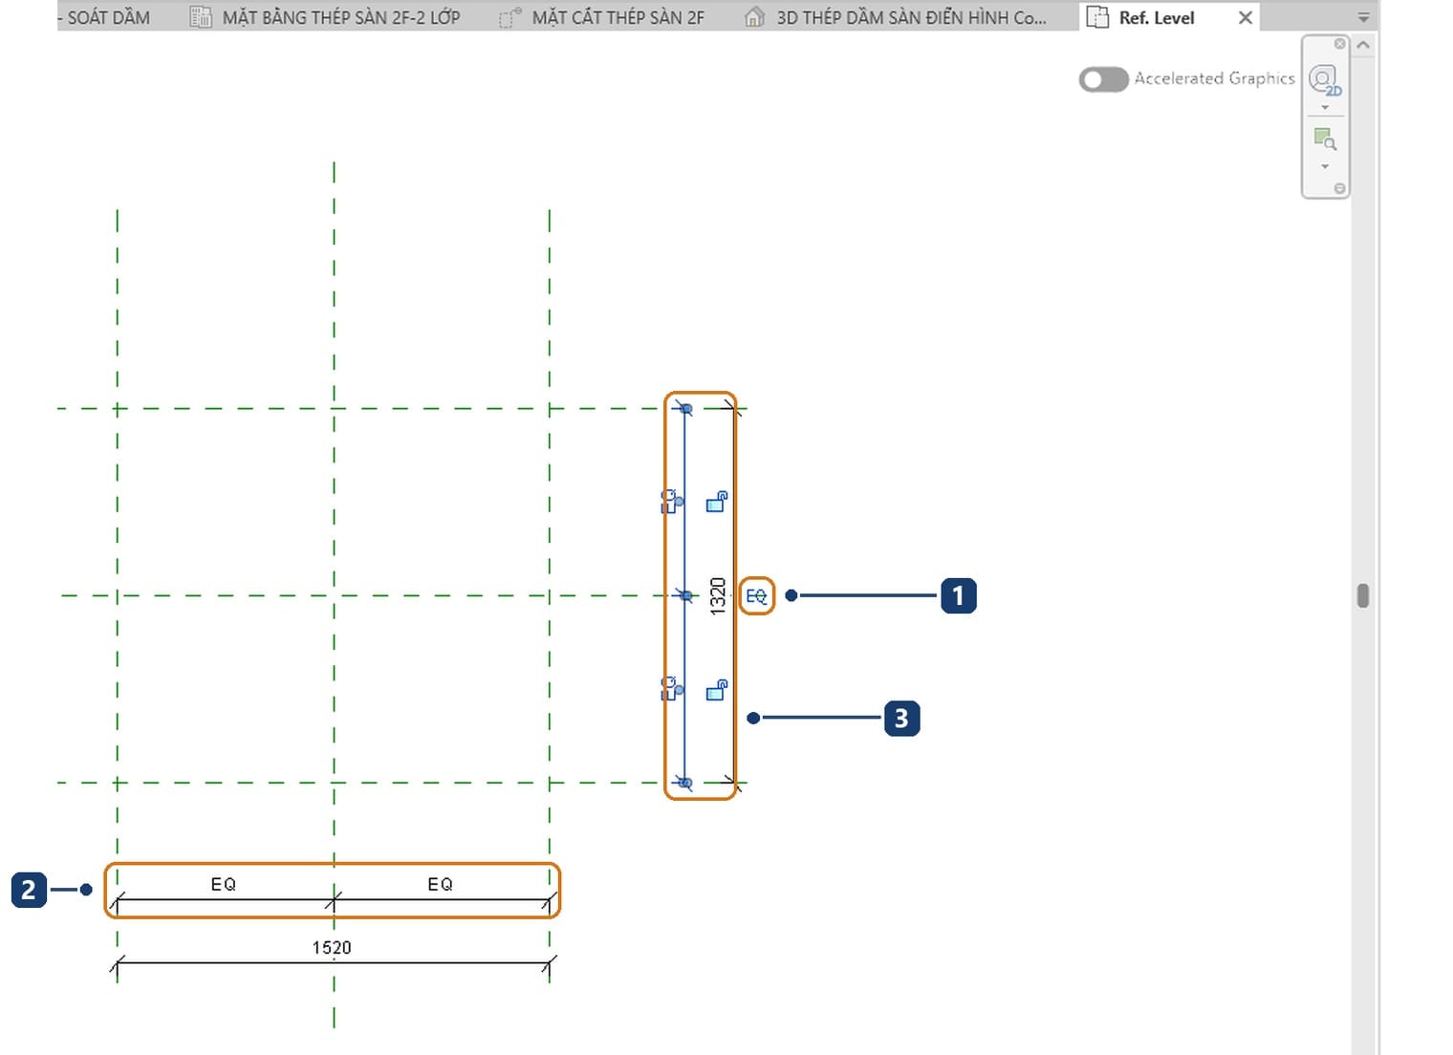Image resolution: width=1453 pixels, height=1055 pixels.
Task: Switch to 3D THÉP DẦM SÀN ĐIỂN HÌNH tab
Action: pos(896,17)
